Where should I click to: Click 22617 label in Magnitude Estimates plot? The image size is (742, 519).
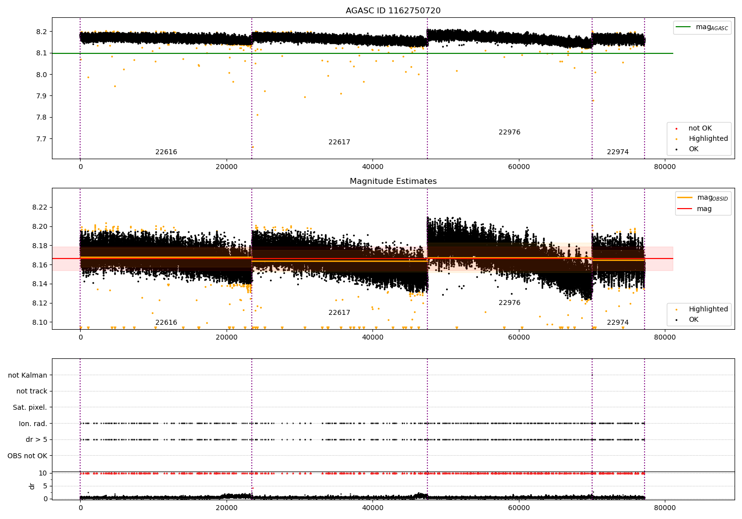339,313
